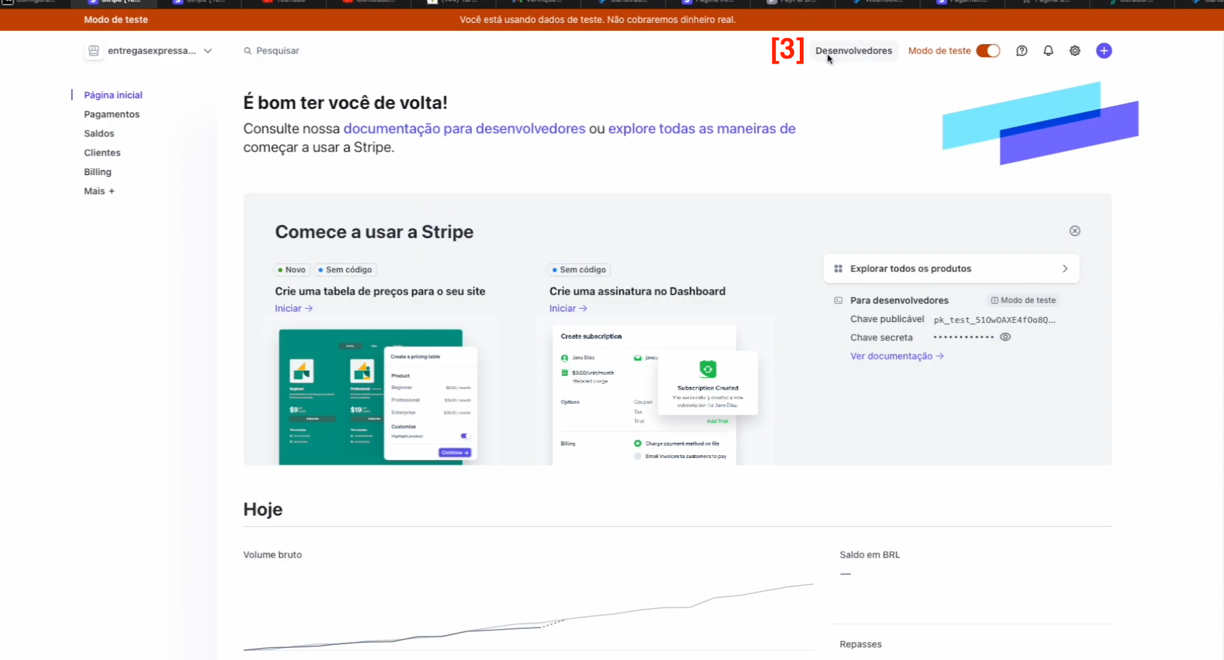The width and height of the screenshot is (1224, 660).
Task: Open the notifications bell icon
Action: click(1048, 51)
